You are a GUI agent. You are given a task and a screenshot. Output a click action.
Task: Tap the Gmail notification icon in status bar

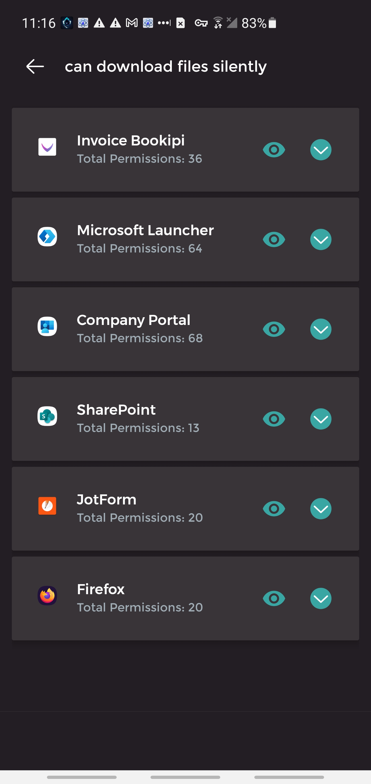tap(132, 23)
